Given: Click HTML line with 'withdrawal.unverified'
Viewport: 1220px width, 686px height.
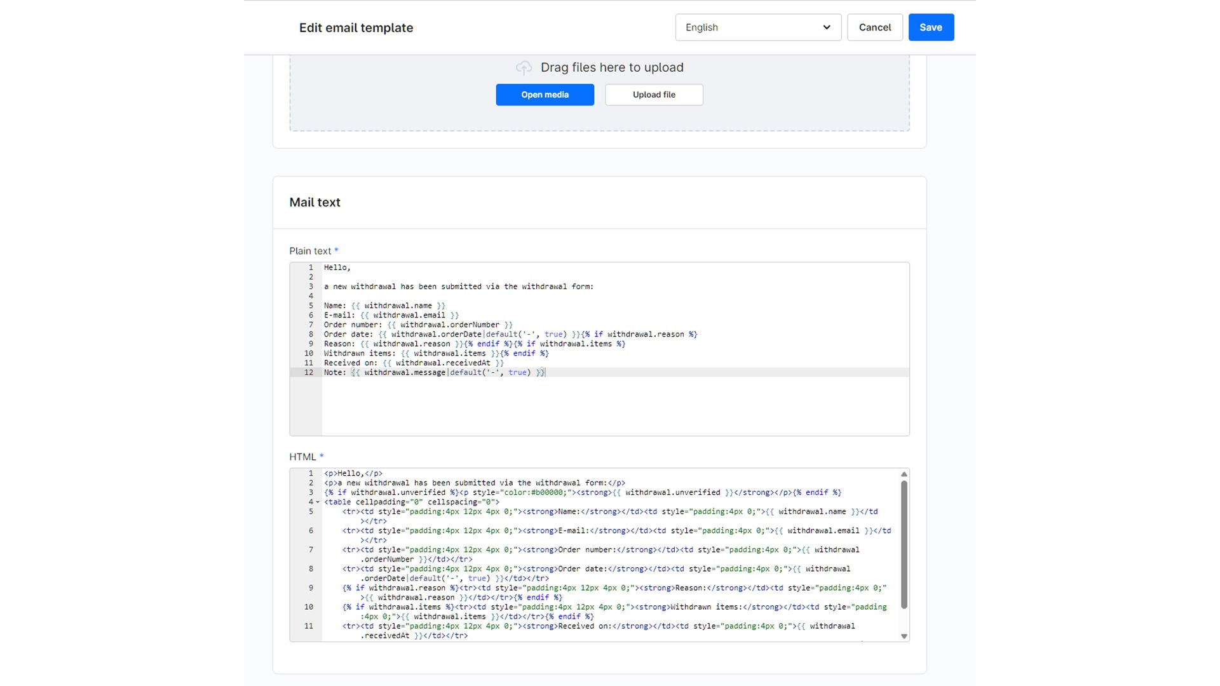Looking at the screenshot, I should point(583,492).
